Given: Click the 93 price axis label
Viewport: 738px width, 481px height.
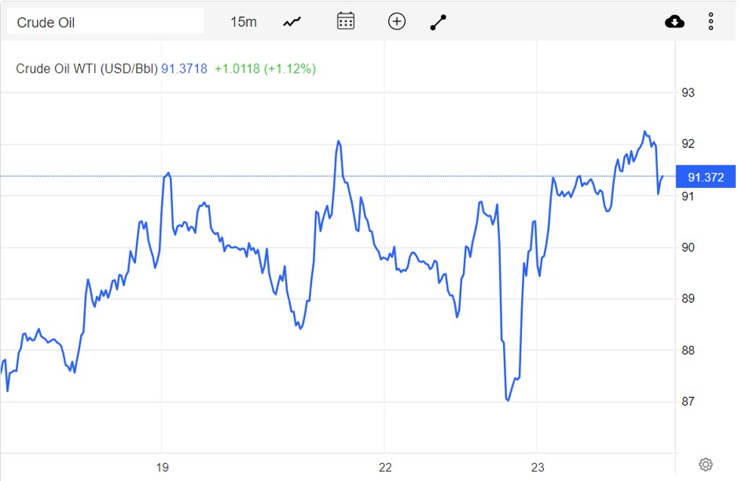Looking at the screenshot, I should [x=688, y=94].
